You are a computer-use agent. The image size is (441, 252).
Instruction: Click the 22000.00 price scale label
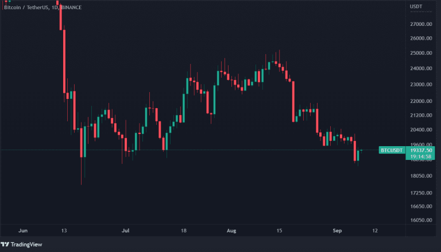(421, 101)
